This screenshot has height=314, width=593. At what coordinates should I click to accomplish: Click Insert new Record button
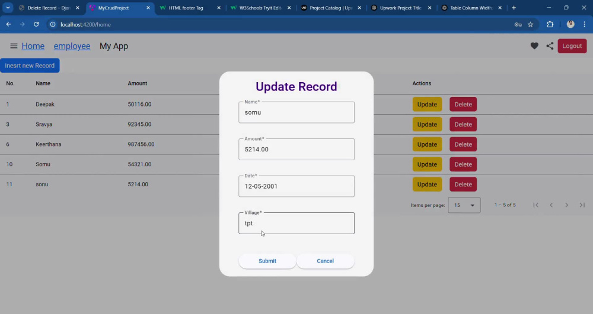[x=30, y=66]
